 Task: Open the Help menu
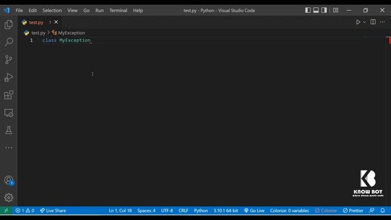(x=138, y=10)
